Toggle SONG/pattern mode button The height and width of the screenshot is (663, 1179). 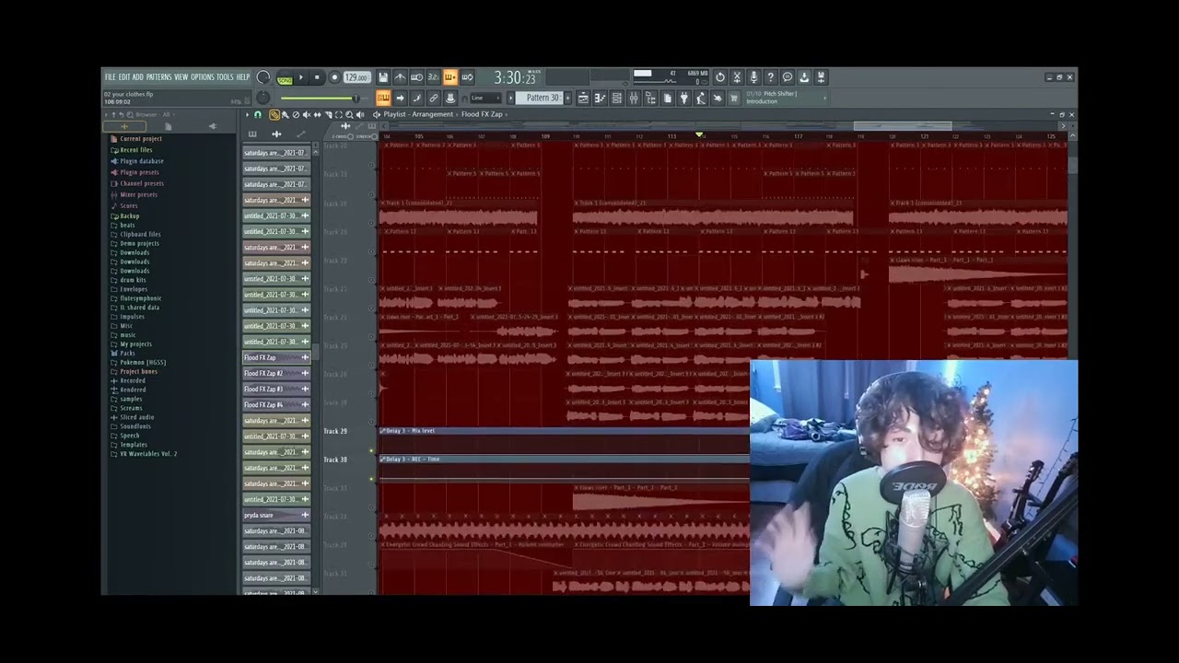285,78
